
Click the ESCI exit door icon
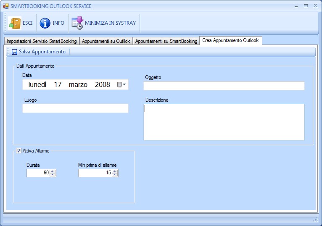click(x=15, y=23)
